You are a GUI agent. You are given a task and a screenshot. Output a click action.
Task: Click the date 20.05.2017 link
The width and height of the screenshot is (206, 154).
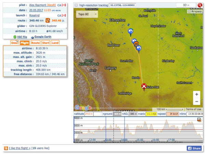36,10
